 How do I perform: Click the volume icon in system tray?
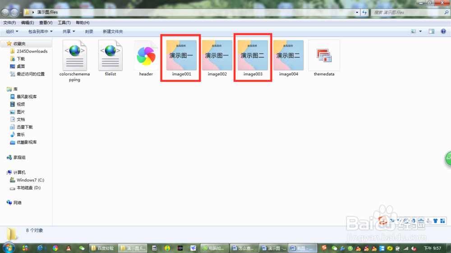coord(414,248)
